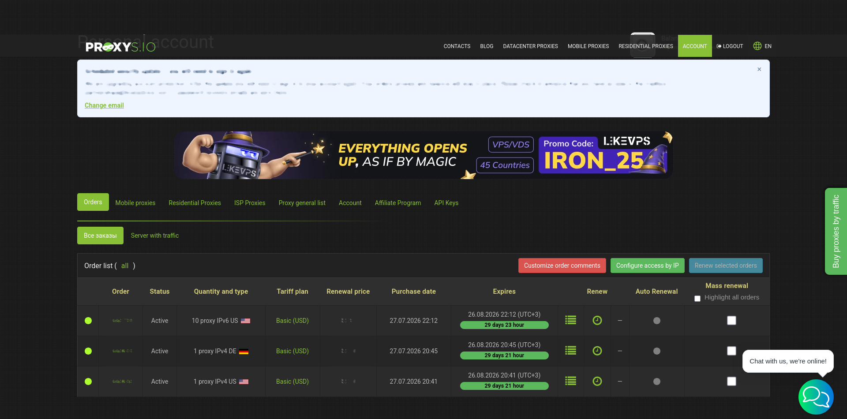Click expiry bar of IPv4 US order

[504, 386]
